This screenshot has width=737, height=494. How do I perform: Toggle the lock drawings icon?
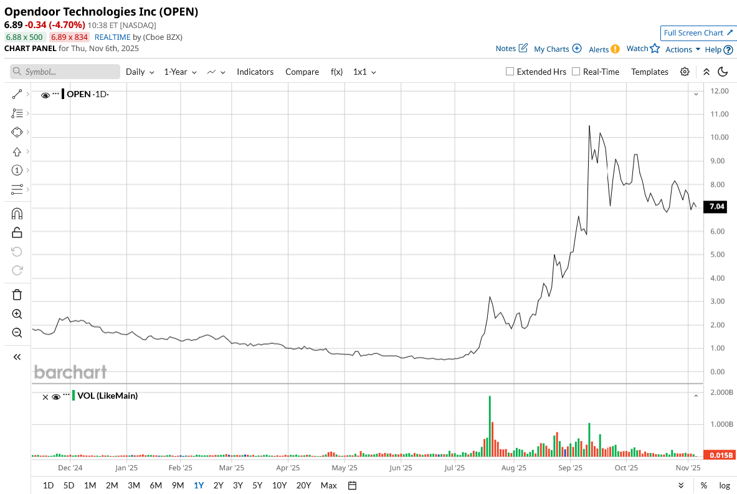(17, 232)
